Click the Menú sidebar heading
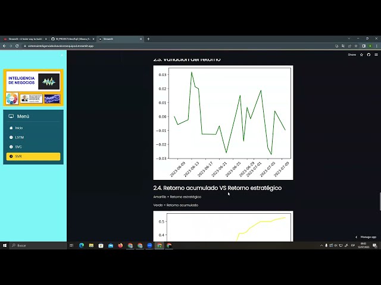Image resolution: width=381 pixels, height=285 pixels. tap(23, 116)
